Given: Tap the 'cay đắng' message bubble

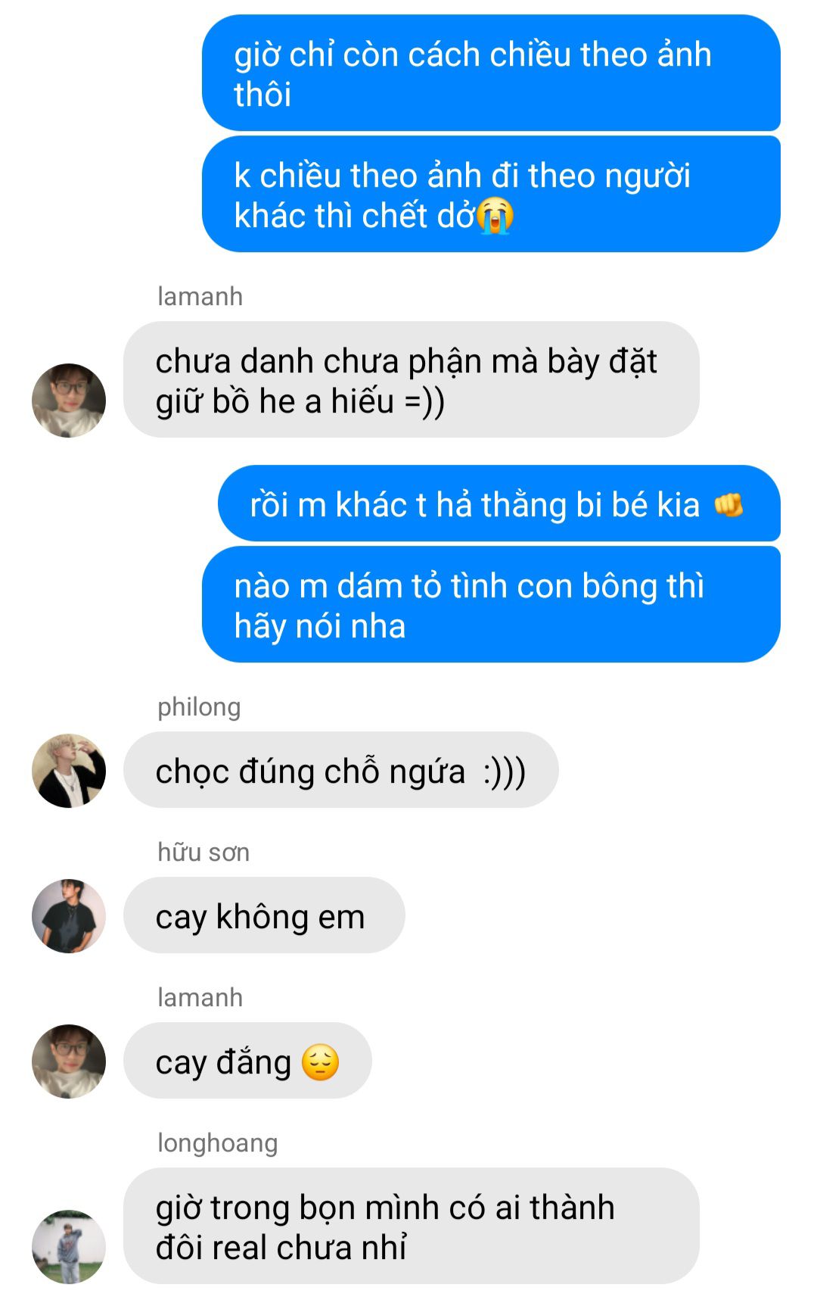Looking at the screenshot, I should pyautogui.click(x=247, y=1061).
